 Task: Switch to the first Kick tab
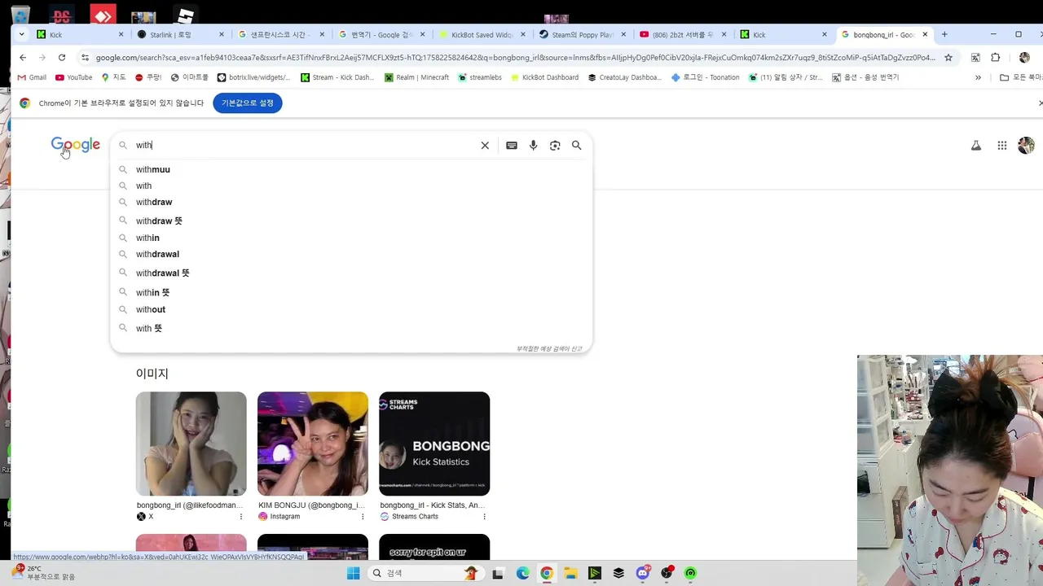[x=80, y=35]
